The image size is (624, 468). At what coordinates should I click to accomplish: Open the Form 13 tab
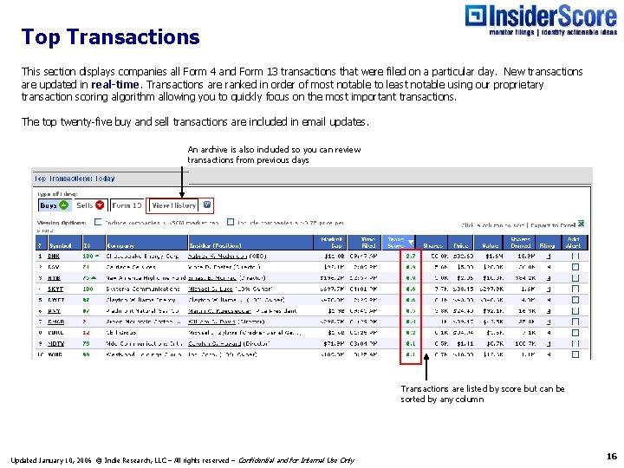tap(127, 205)
